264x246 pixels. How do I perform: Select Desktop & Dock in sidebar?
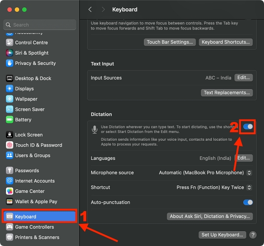coord(33,78)
